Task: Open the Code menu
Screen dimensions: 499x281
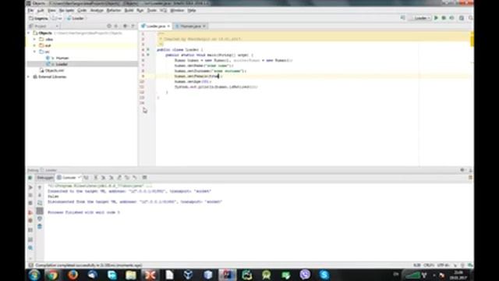Action: tap(82, 10)
